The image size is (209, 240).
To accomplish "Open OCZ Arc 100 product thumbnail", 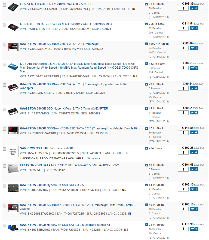I will [13, 67].
